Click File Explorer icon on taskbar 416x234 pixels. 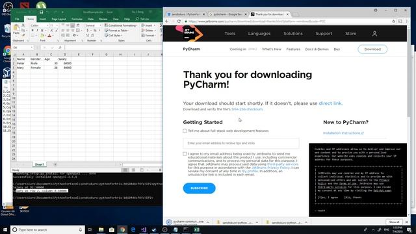101,229
